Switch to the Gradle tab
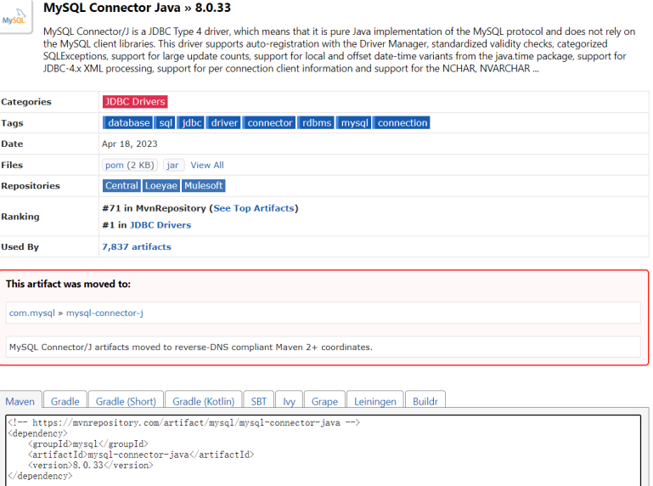Viewport: 653px width, 486px height. [x=65, y=401]
